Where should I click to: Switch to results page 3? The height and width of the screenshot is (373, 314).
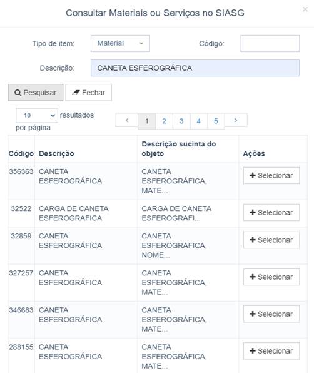181,121
